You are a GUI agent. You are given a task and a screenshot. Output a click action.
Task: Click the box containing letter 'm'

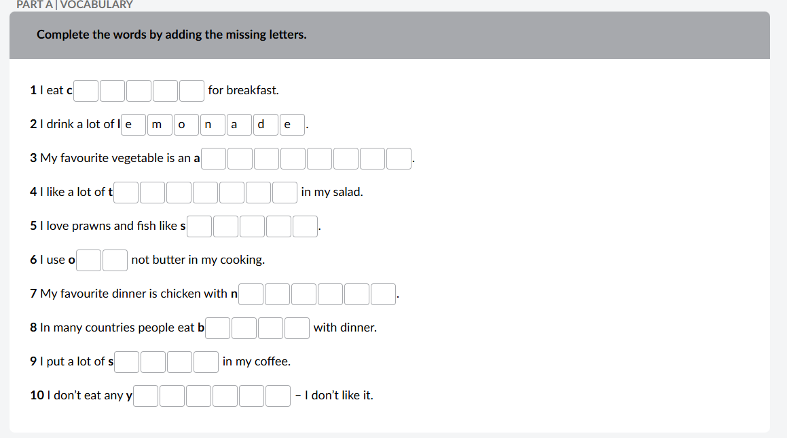(160, 124)
